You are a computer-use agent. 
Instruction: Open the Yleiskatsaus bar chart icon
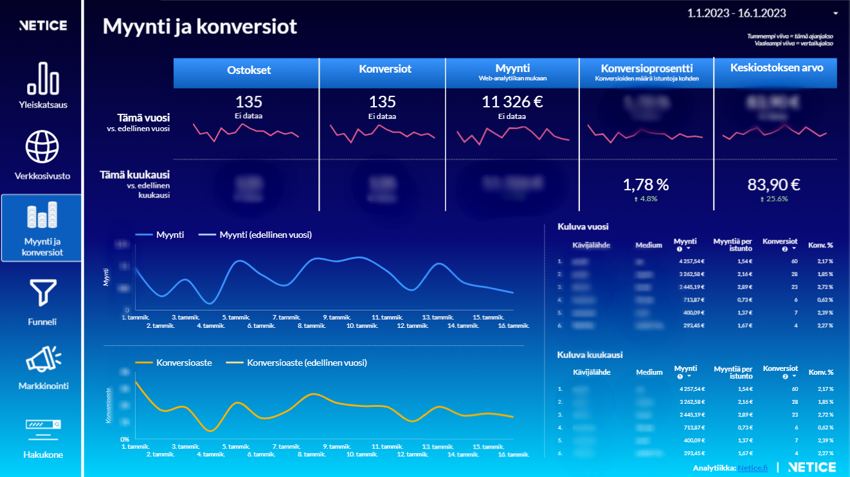coord(43,79)
